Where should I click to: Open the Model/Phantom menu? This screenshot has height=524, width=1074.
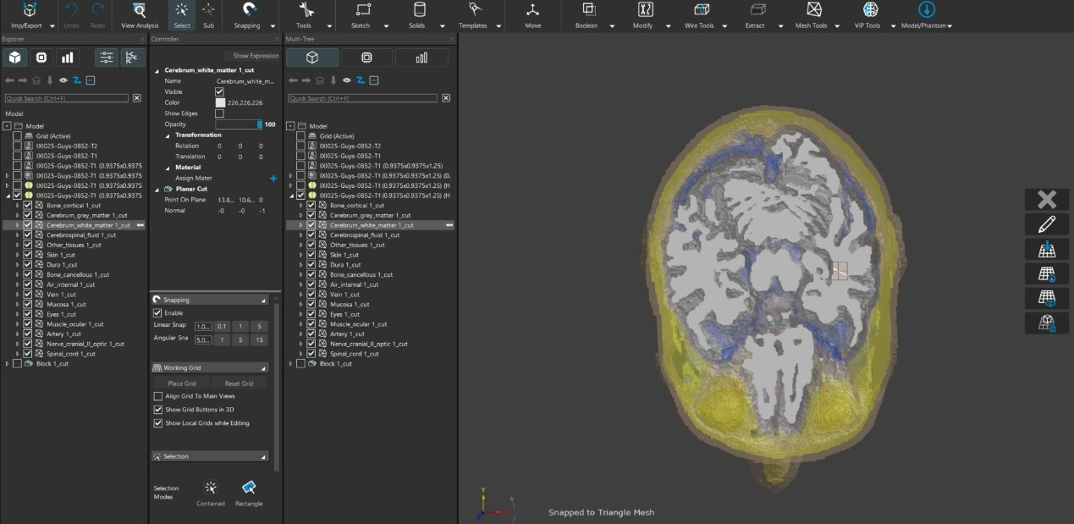(x=926, y=11)
